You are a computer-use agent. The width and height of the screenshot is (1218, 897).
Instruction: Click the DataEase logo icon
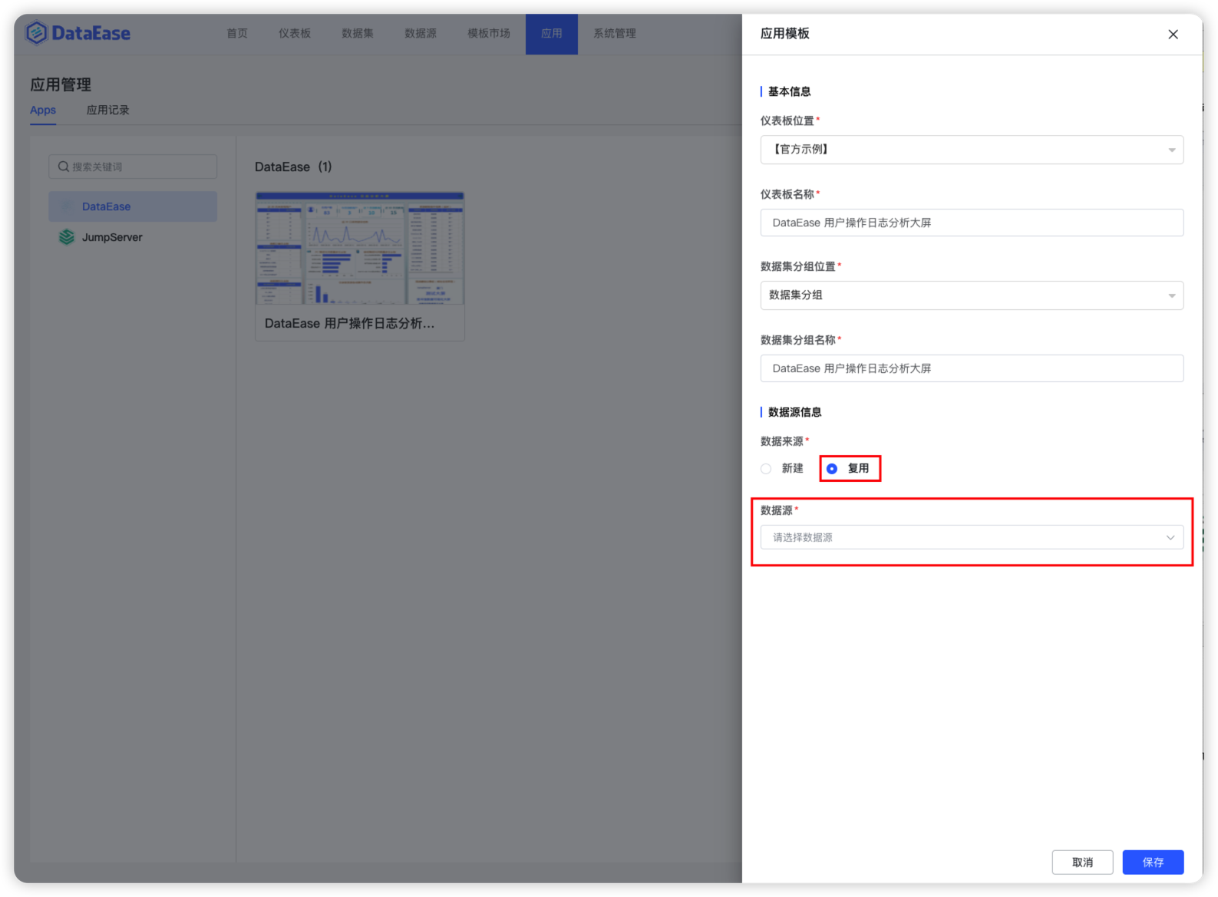point(36,33)
